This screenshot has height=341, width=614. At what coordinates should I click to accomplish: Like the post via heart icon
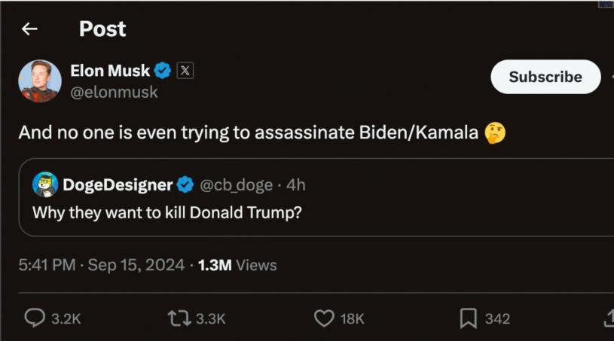point(324,319)
